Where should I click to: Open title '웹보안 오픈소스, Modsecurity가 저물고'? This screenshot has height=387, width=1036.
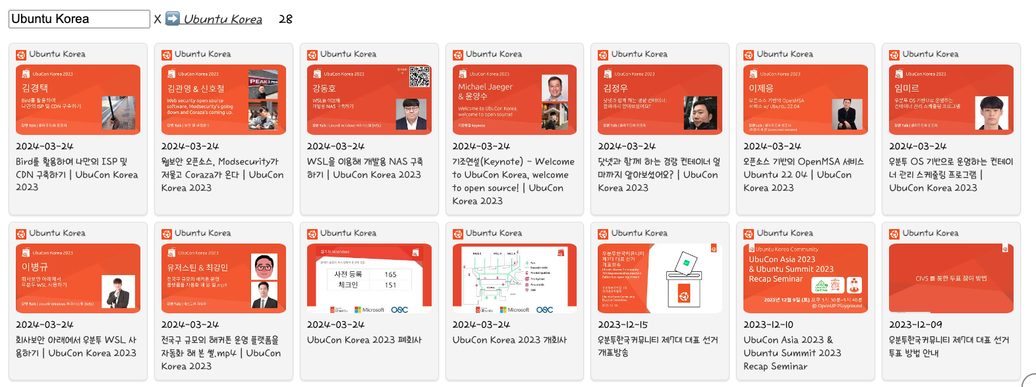[223, 174]
